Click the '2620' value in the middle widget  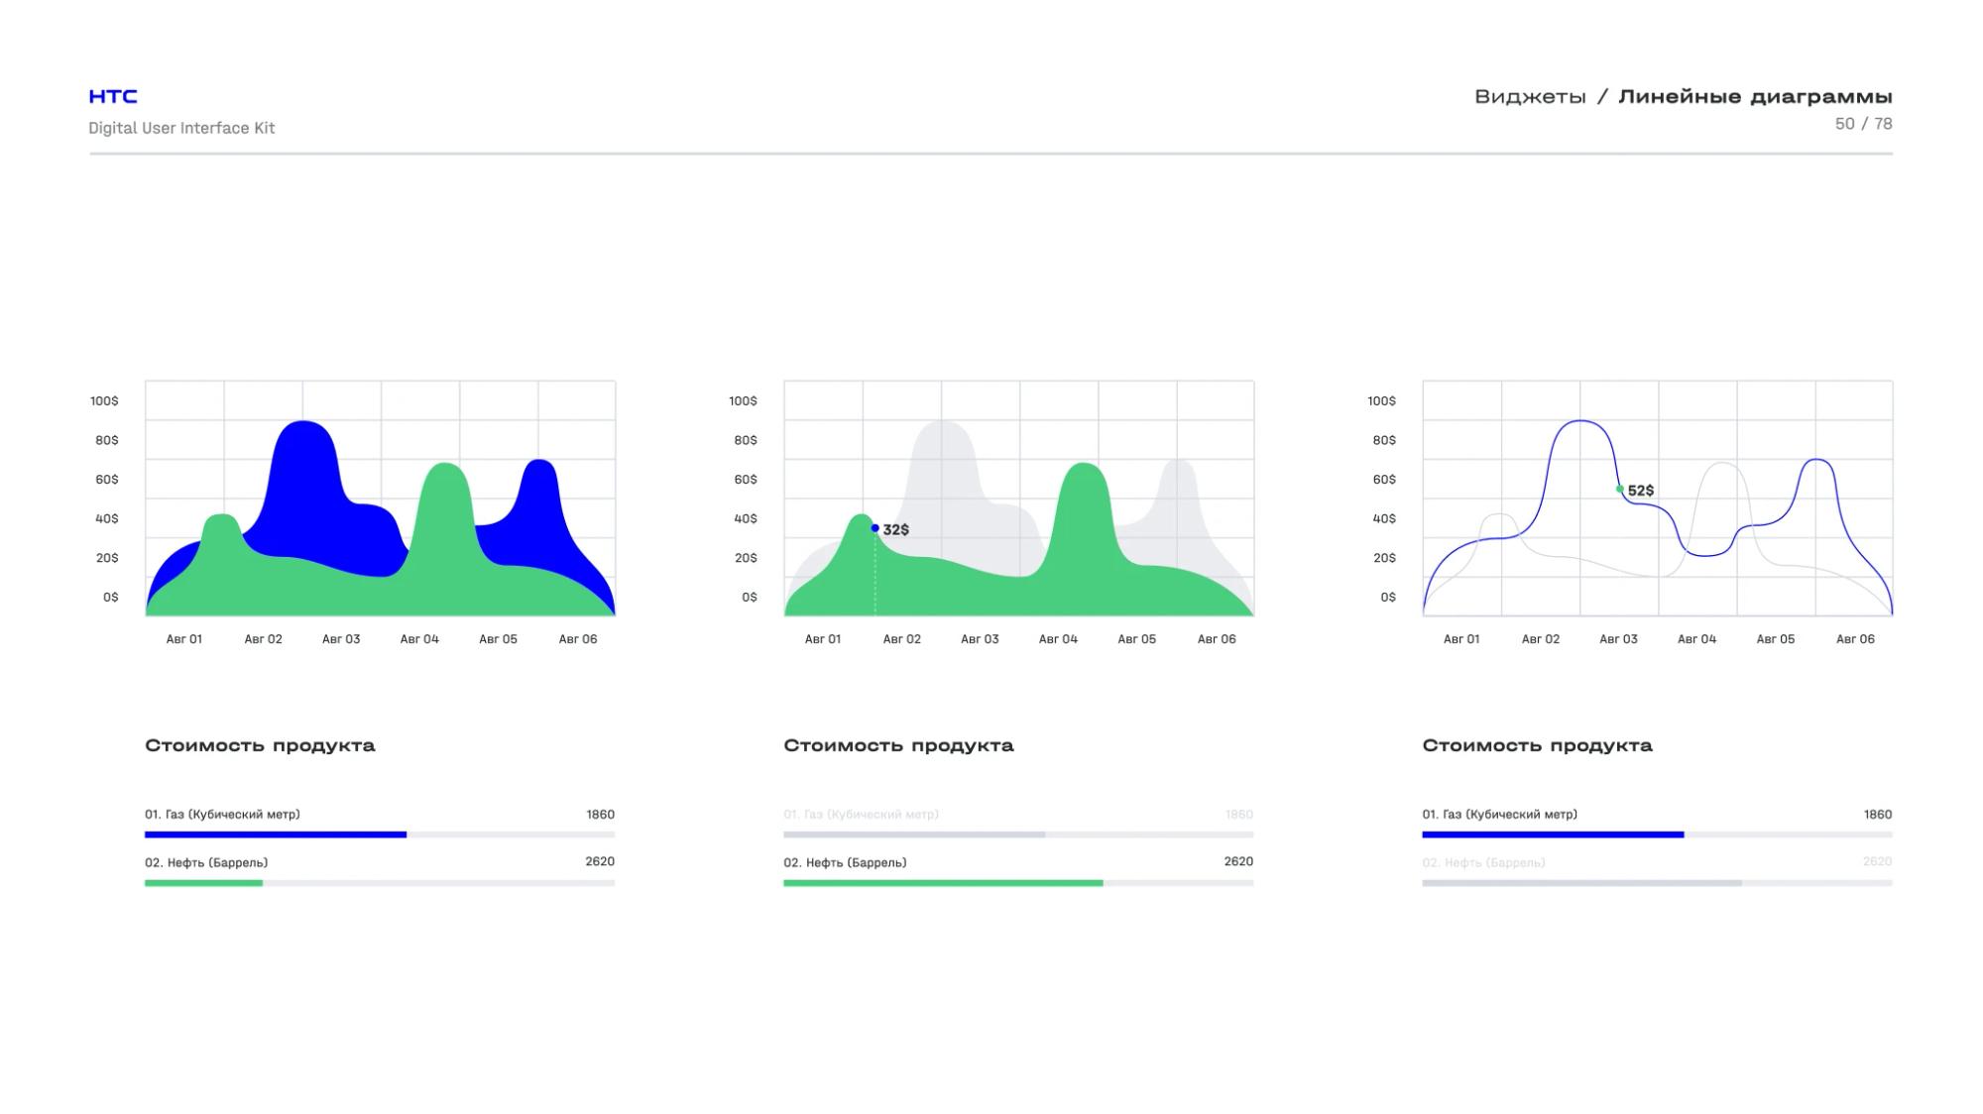pos(1238,861)
